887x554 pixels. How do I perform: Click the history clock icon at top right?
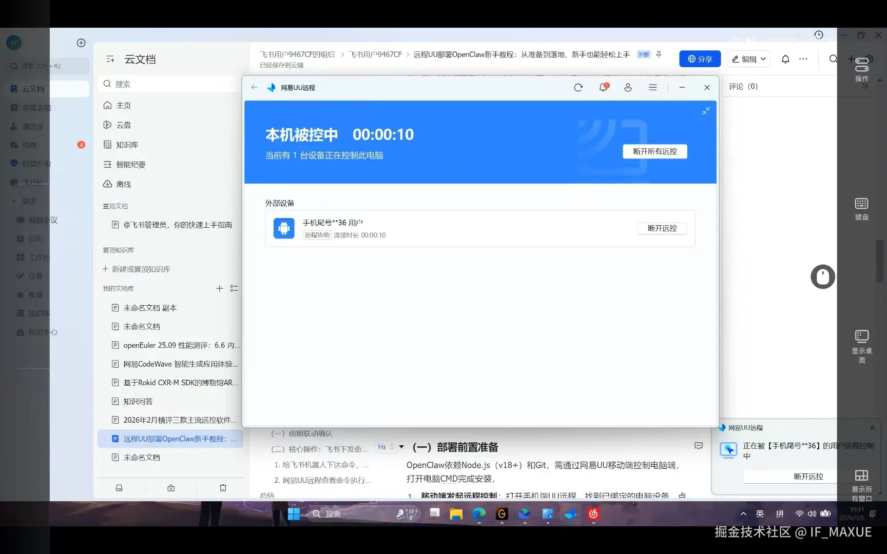pyautogui.click(x=818, y=35)
